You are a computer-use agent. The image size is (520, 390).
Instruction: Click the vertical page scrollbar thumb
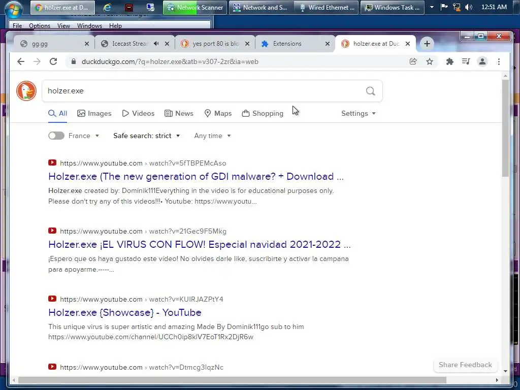(505, 127)
